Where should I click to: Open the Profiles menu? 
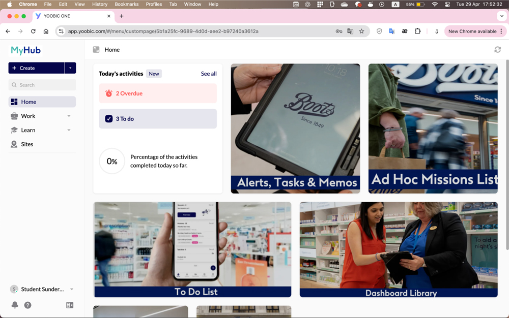click(x=154, y=4)
